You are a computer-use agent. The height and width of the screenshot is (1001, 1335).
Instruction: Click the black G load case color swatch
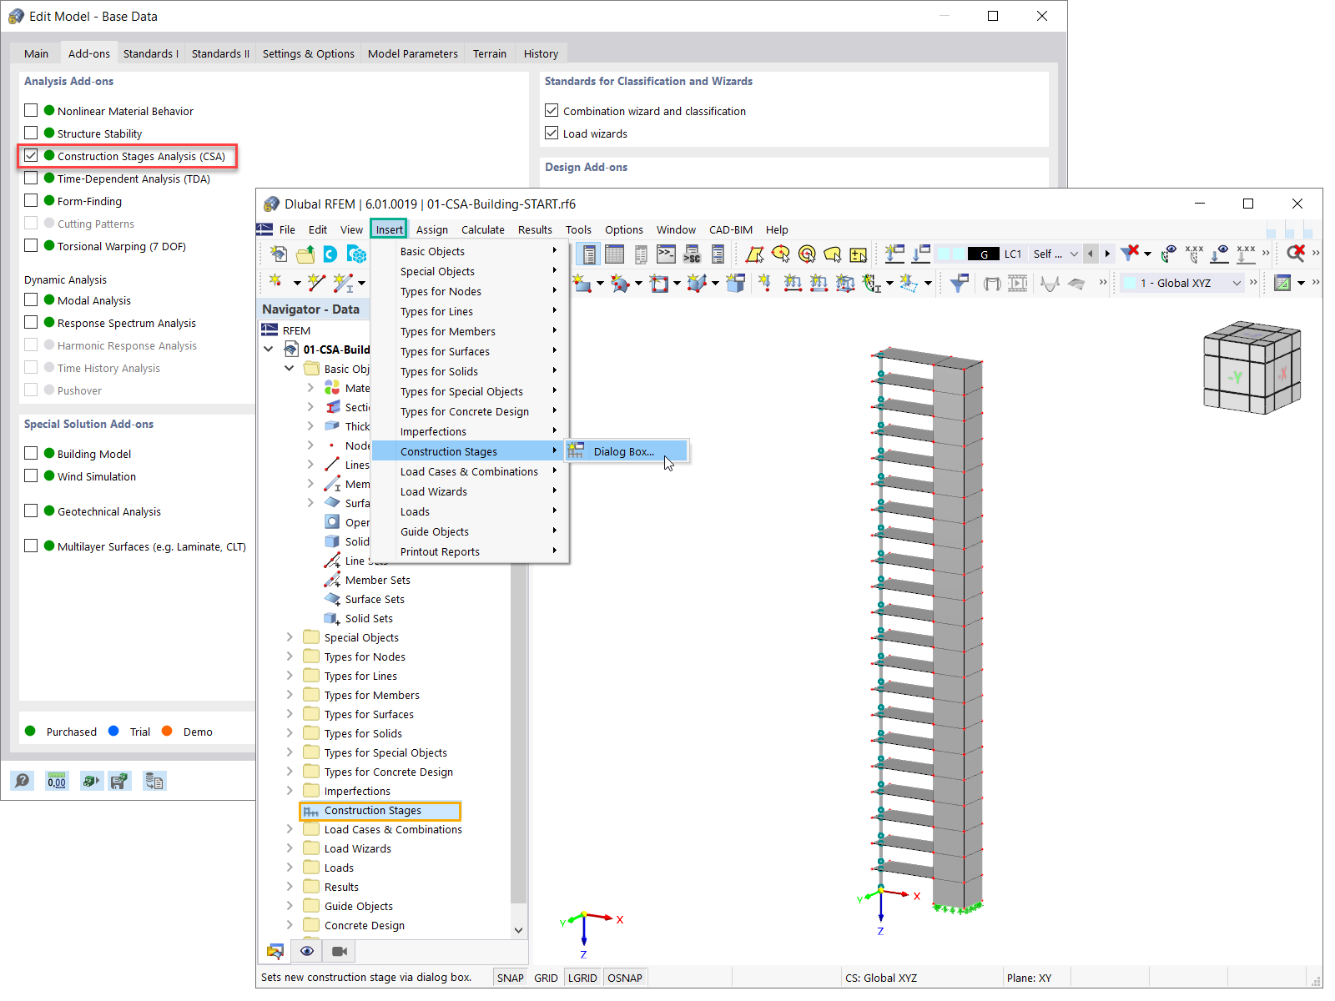(984, 254)
